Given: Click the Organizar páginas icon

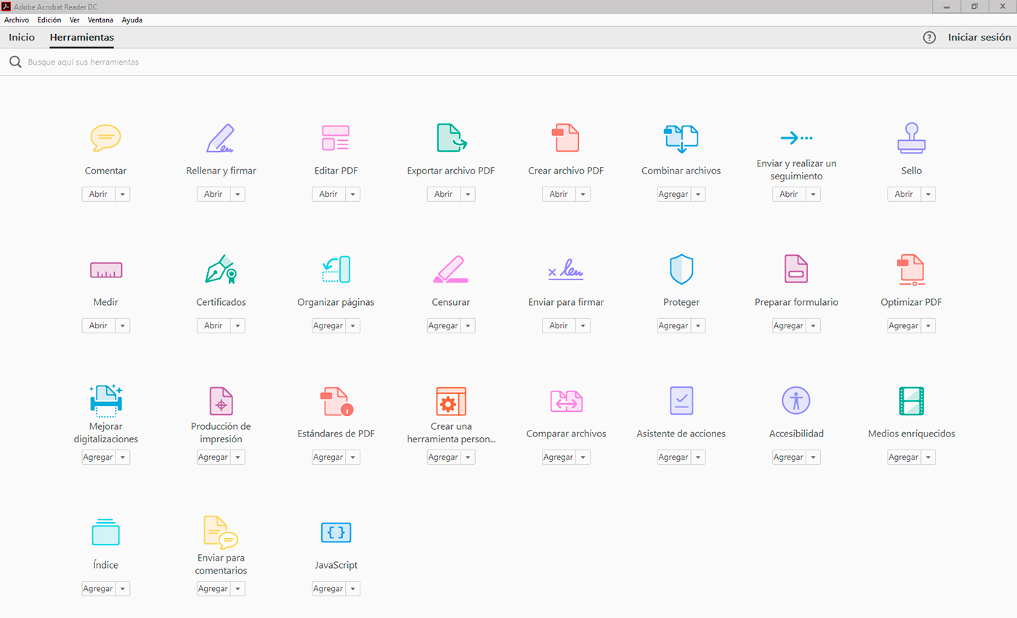Looking at the screenshot, I should 336,269.
